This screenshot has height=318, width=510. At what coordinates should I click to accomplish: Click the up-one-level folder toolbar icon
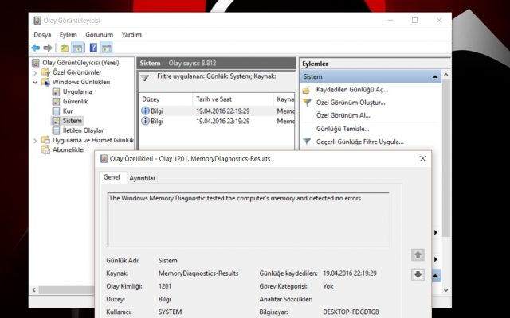65,48
